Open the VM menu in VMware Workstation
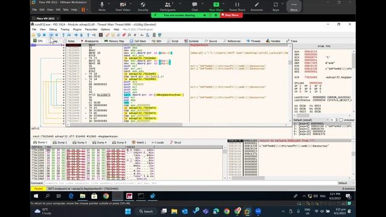This screenshot has width=386, height=217. 58,10
